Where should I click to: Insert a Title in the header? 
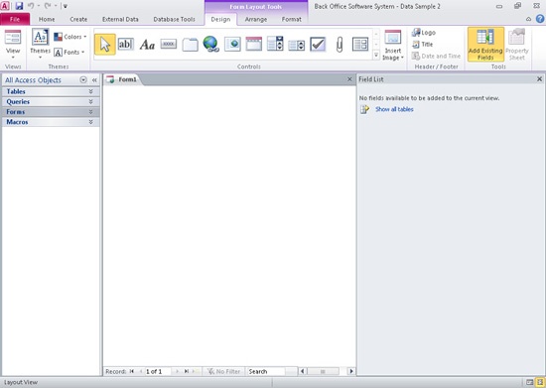coord(422,45)
